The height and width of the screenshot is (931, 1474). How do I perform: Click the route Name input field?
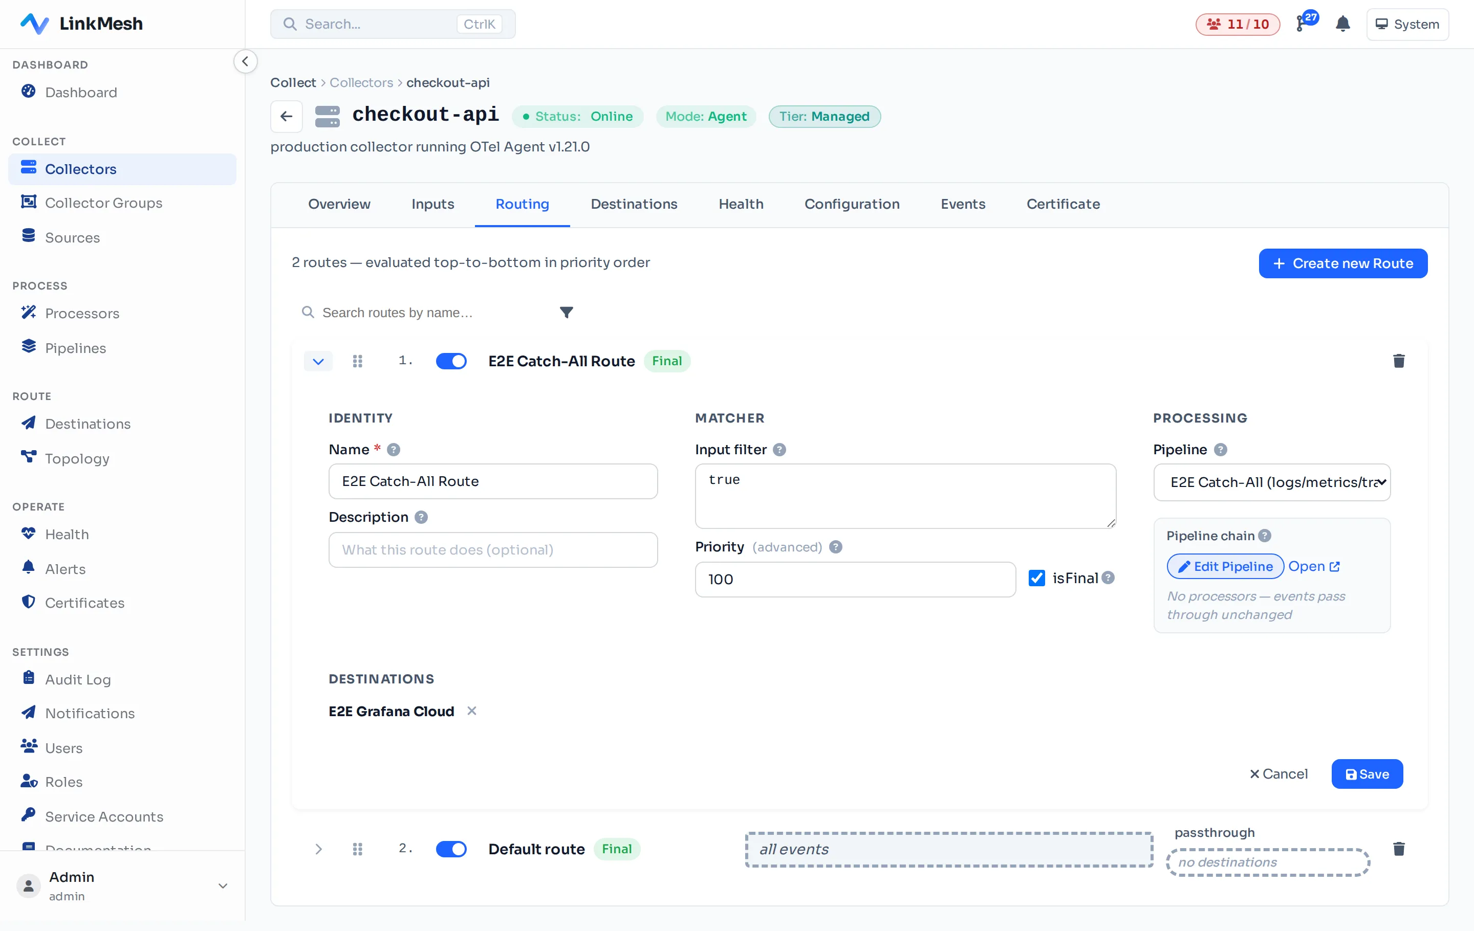[x=493, y=481]
